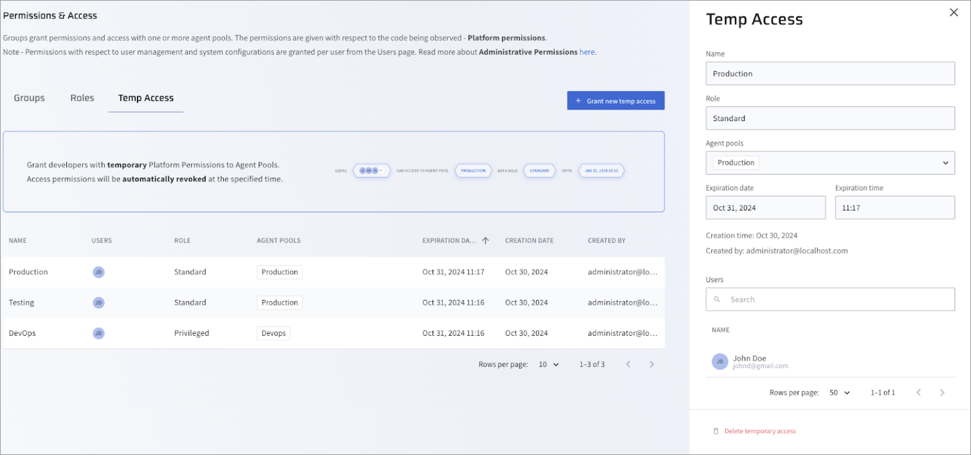This screenshot has width=971, height=455.
Task: Click JD avatar in DevOps row
Action: (98, 333)
